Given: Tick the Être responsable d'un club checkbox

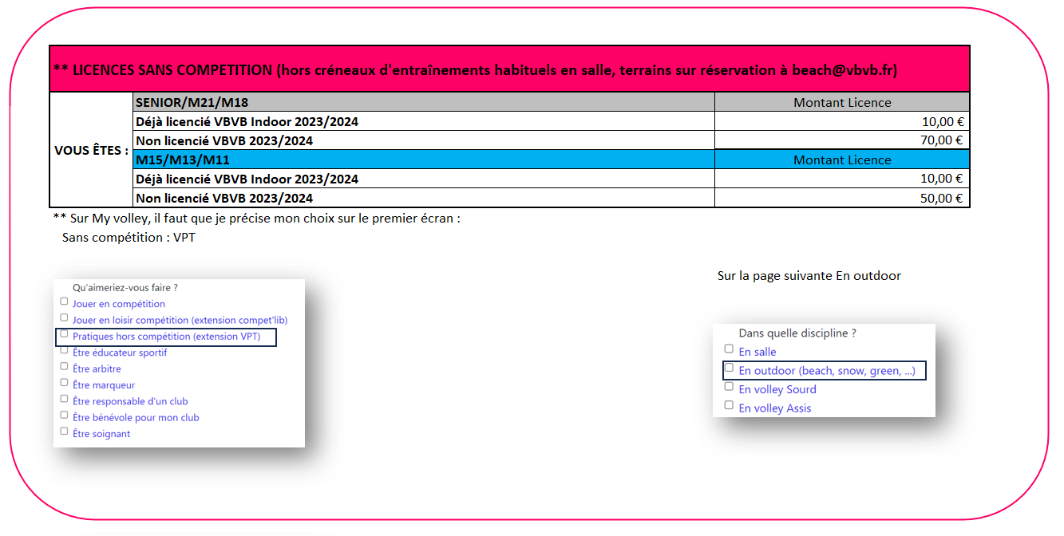Looking at the screenshot, I should click(x=64, y=399).
